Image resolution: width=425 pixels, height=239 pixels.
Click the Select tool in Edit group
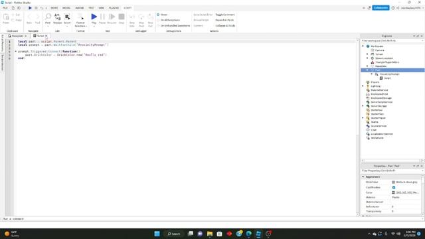pos(67,17)
